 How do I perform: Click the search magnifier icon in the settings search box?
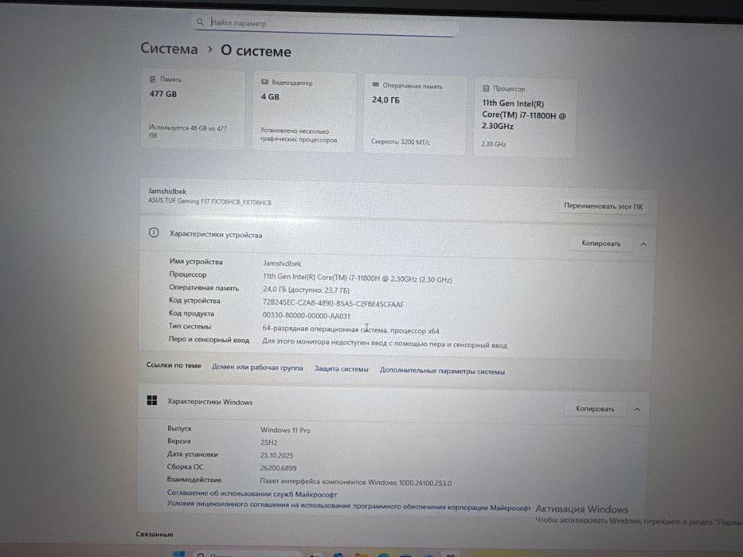point(200,21)
